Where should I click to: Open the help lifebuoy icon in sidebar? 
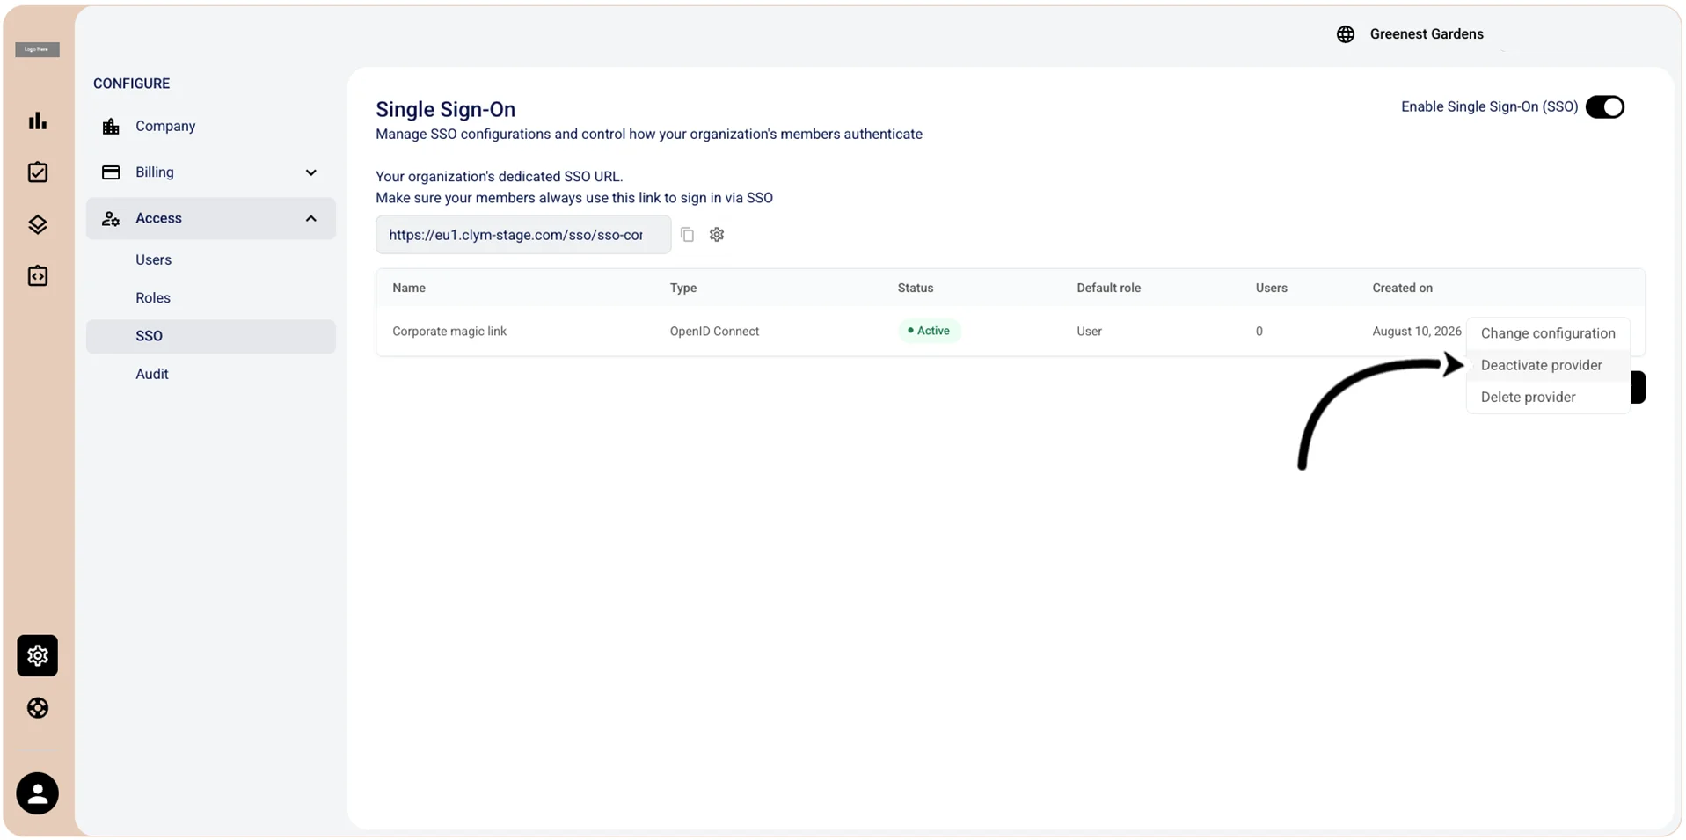pos(37,708)
